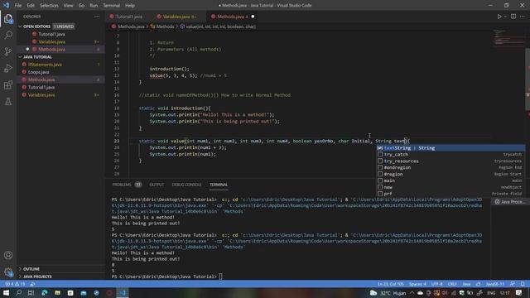Open the Accounts menu icon
530x298 pixels.
click(x=8, y=255)
